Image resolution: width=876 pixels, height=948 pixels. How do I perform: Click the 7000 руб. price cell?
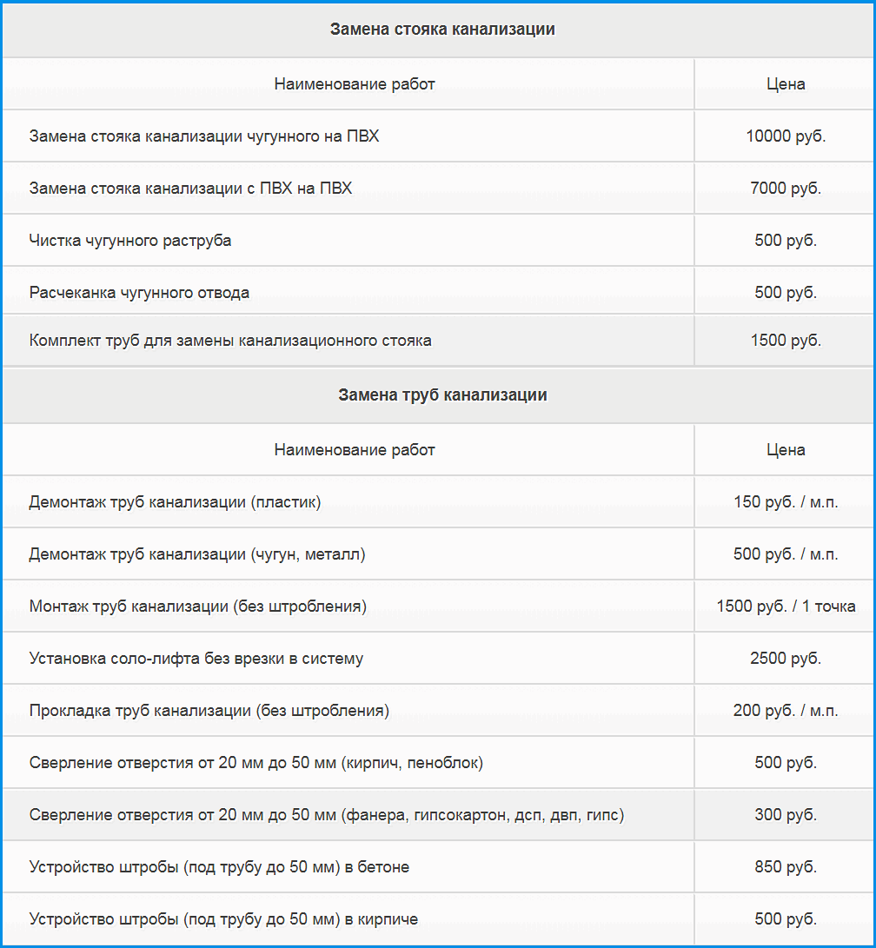786,189
